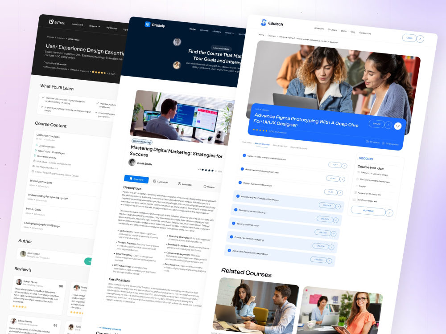Toggle check circle for Advanced Prototyping Features
Screen dimensions: 446x334
[x=242, y=169]
